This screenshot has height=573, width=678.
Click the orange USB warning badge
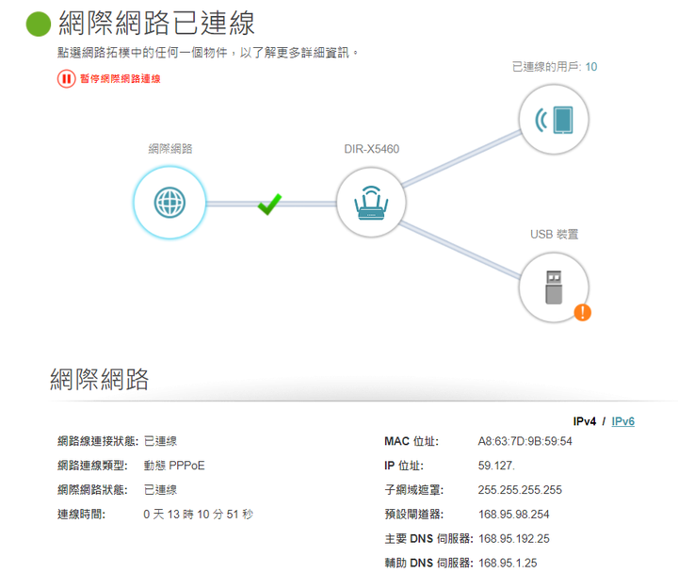(583, 313)
